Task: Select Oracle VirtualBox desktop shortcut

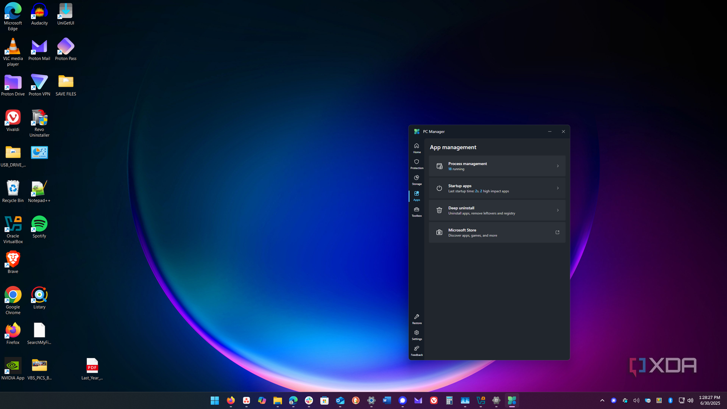Action: click(13, 230)
